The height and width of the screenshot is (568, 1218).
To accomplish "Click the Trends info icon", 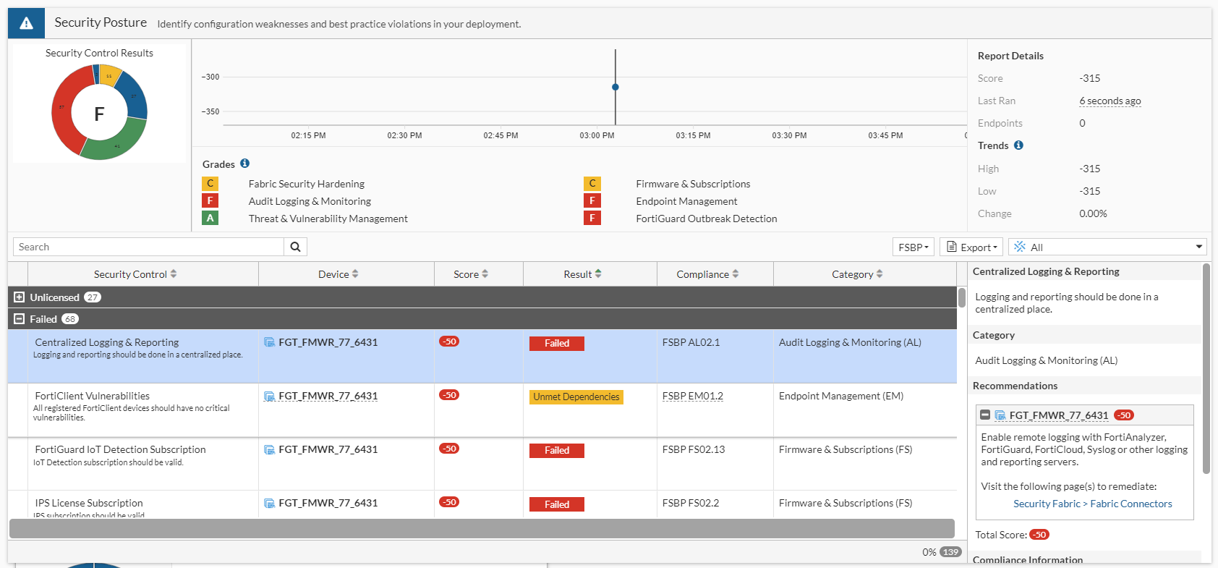I will click(x=1018, y=145).
